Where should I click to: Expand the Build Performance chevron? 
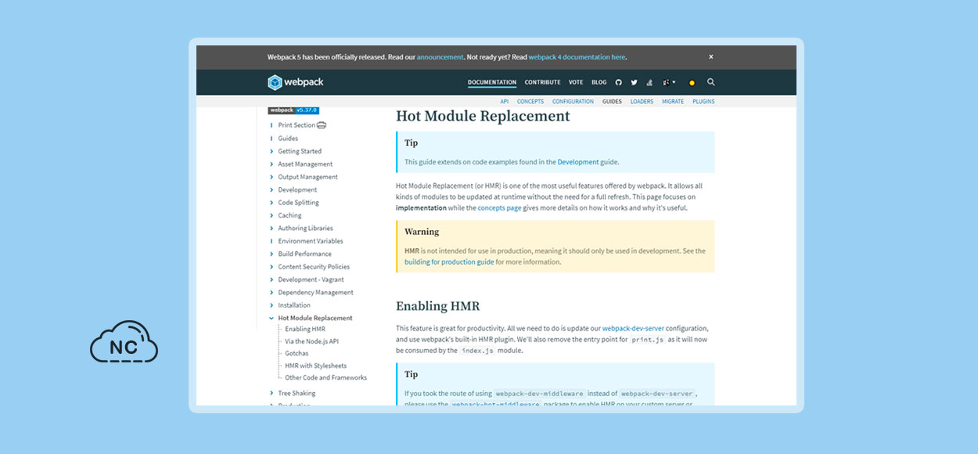click(271, 254)
